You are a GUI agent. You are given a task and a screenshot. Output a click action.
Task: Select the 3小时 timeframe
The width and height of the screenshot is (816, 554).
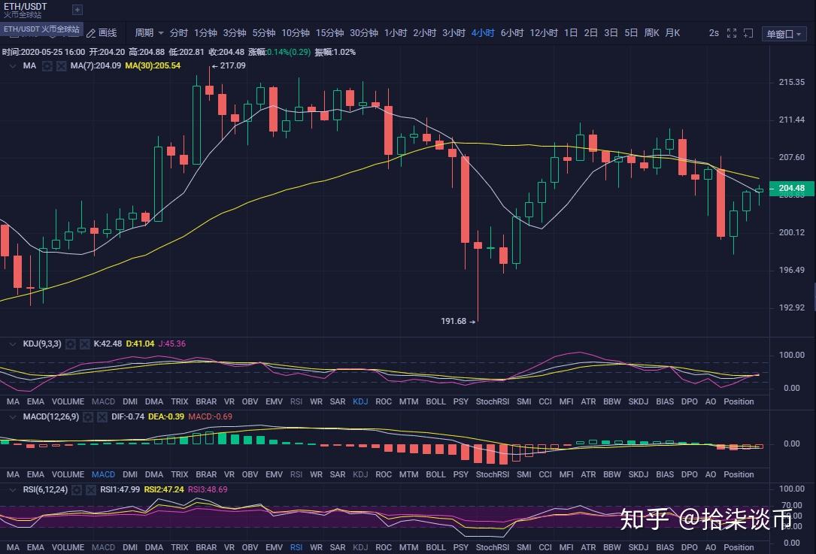click(454, 33)
